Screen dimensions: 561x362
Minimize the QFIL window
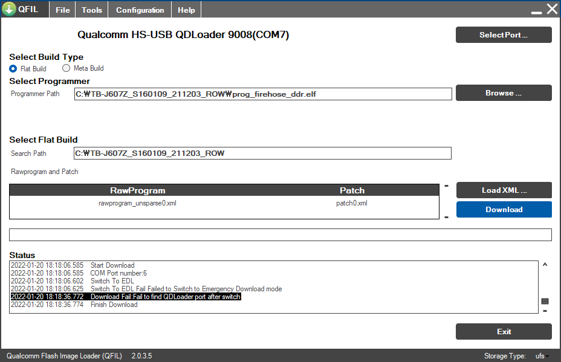point(536,12)
